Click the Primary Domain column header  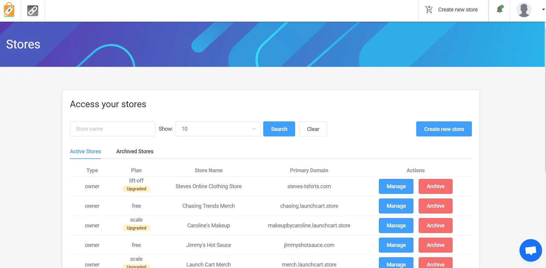309,170
